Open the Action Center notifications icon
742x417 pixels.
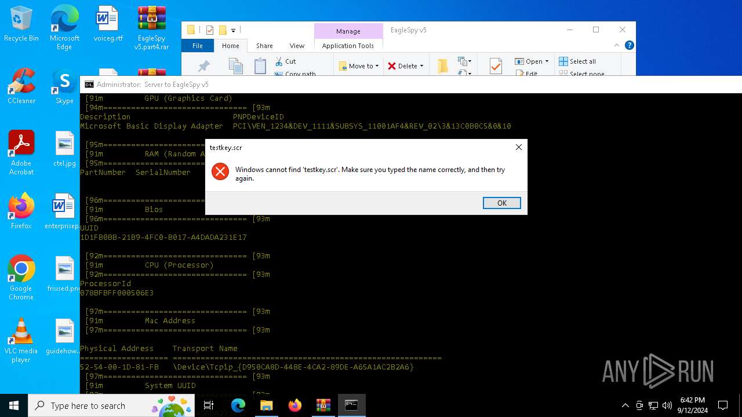[x=723, y=405]
